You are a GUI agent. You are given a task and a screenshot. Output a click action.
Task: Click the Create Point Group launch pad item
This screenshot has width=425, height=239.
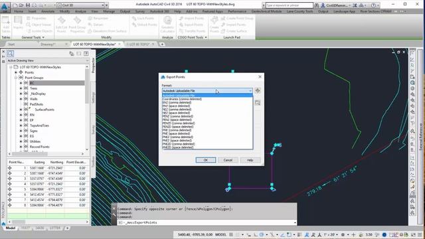(x=237, y=18)
